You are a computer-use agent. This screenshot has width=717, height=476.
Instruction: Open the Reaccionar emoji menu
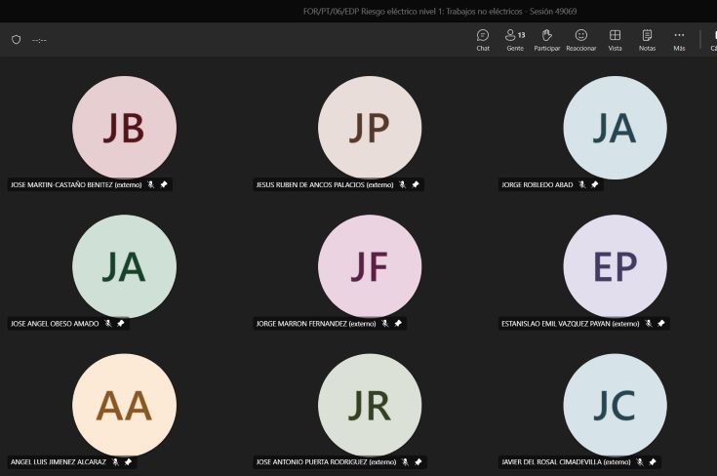pos(581,40)
